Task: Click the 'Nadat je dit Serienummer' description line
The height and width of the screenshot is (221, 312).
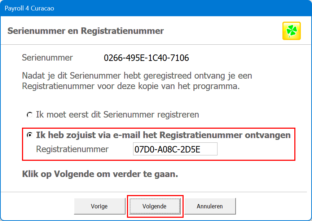Action: (x=137, y=76)
